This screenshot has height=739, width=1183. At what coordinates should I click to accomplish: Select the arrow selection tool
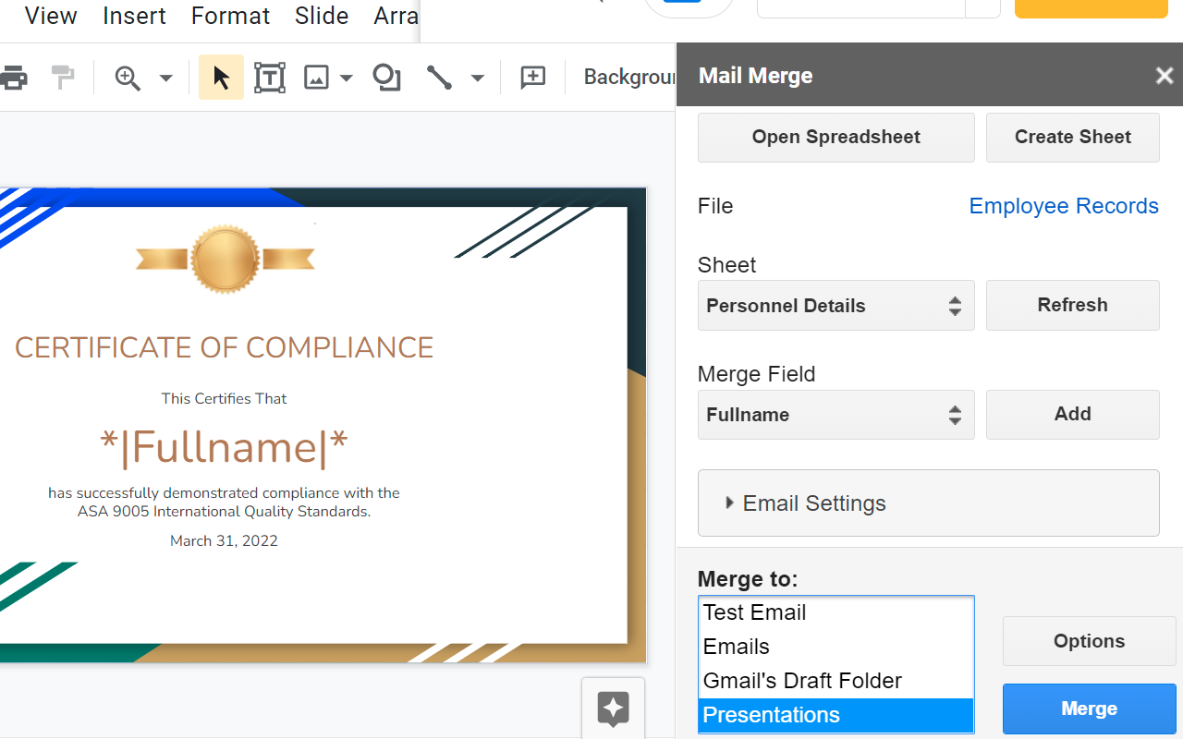220,78
